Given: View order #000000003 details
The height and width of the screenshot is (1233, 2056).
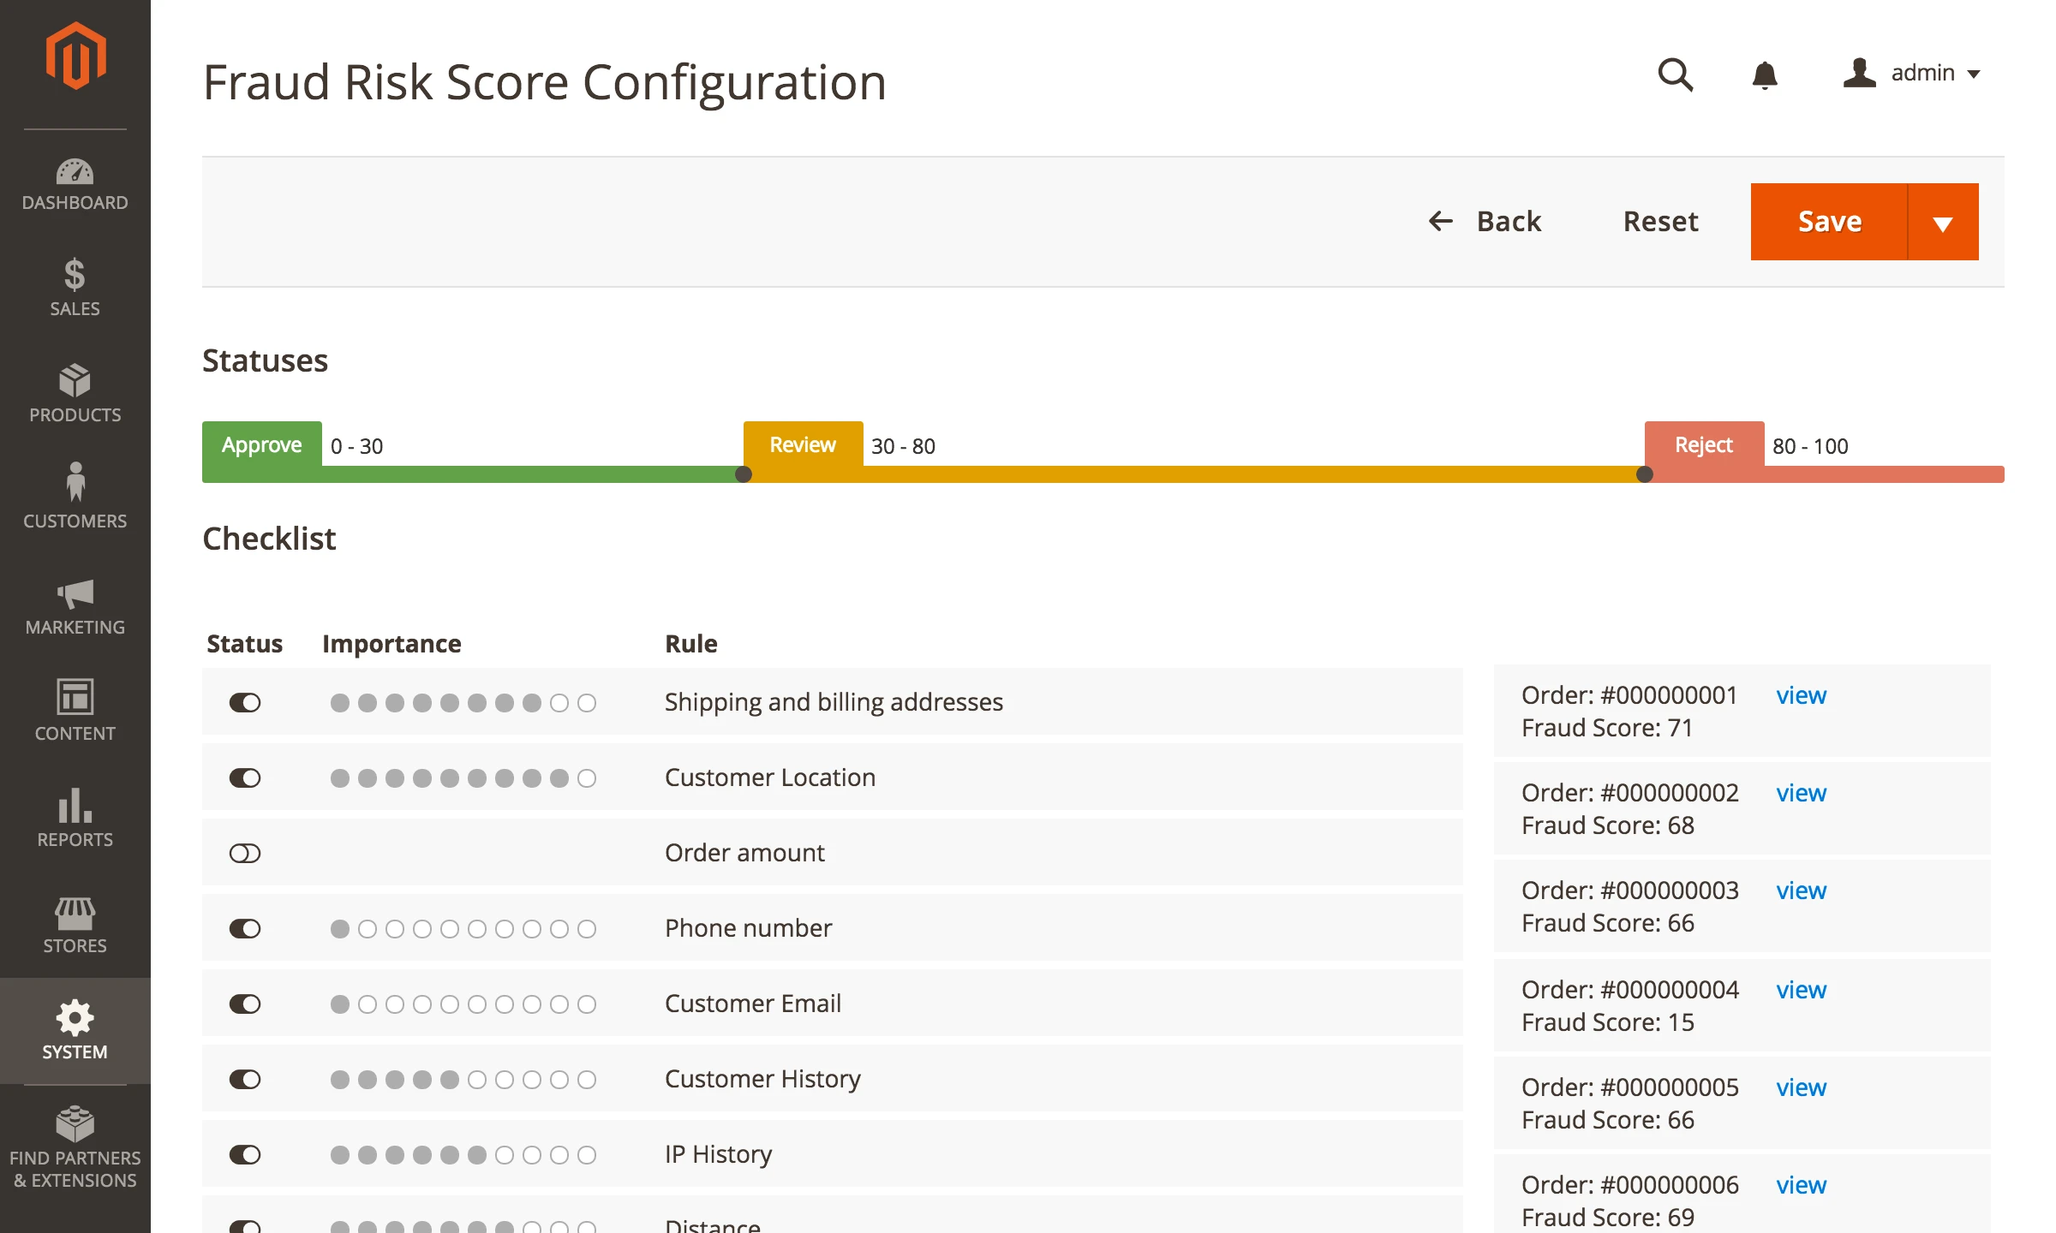Looking at the screenshot, I should pyautogui.click(x=1801, y=890).
